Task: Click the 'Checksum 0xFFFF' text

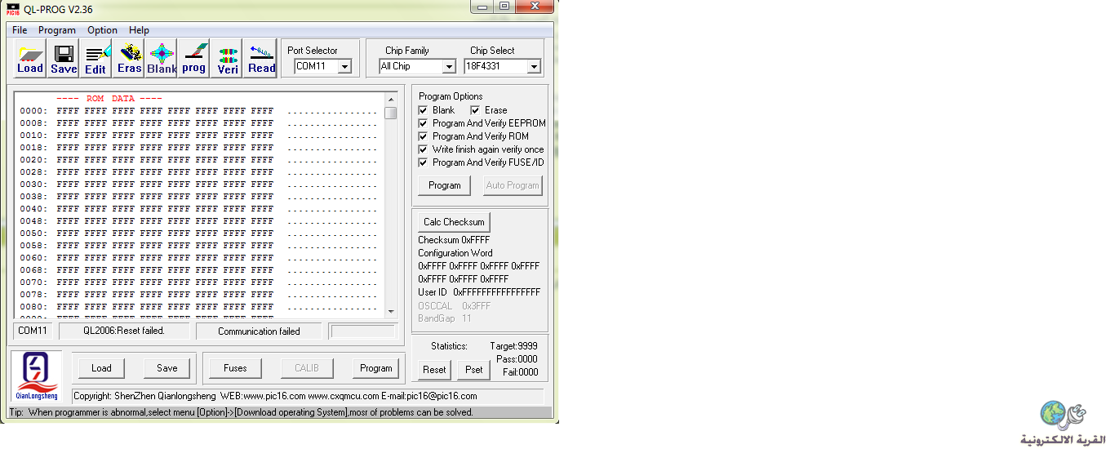Action: 454,240
